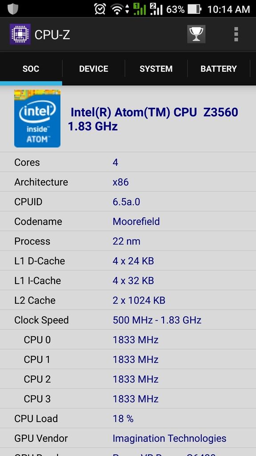Open the three-dot overflow menu

click(x=236, y=34)
